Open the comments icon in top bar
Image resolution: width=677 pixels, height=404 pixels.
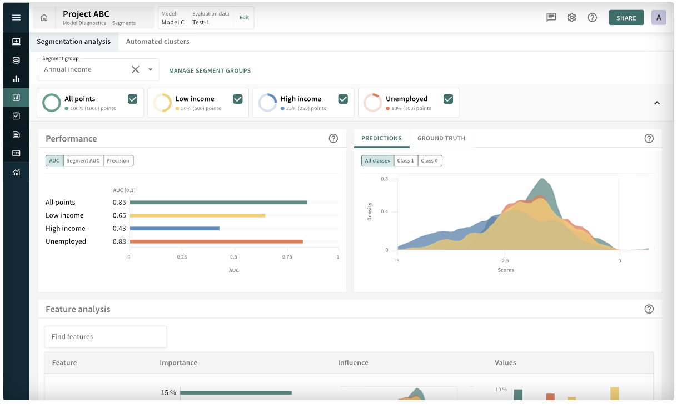551,17
